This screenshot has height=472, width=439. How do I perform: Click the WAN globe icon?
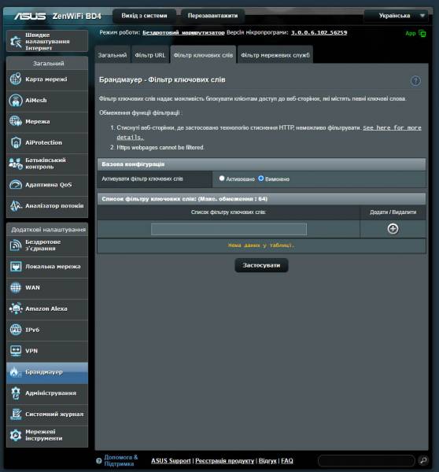pyautogui.click(x=16, y=287)
